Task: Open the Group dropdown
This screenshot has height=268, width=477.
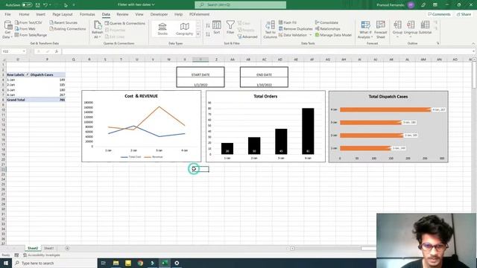Action: click(x=397, y=30)
